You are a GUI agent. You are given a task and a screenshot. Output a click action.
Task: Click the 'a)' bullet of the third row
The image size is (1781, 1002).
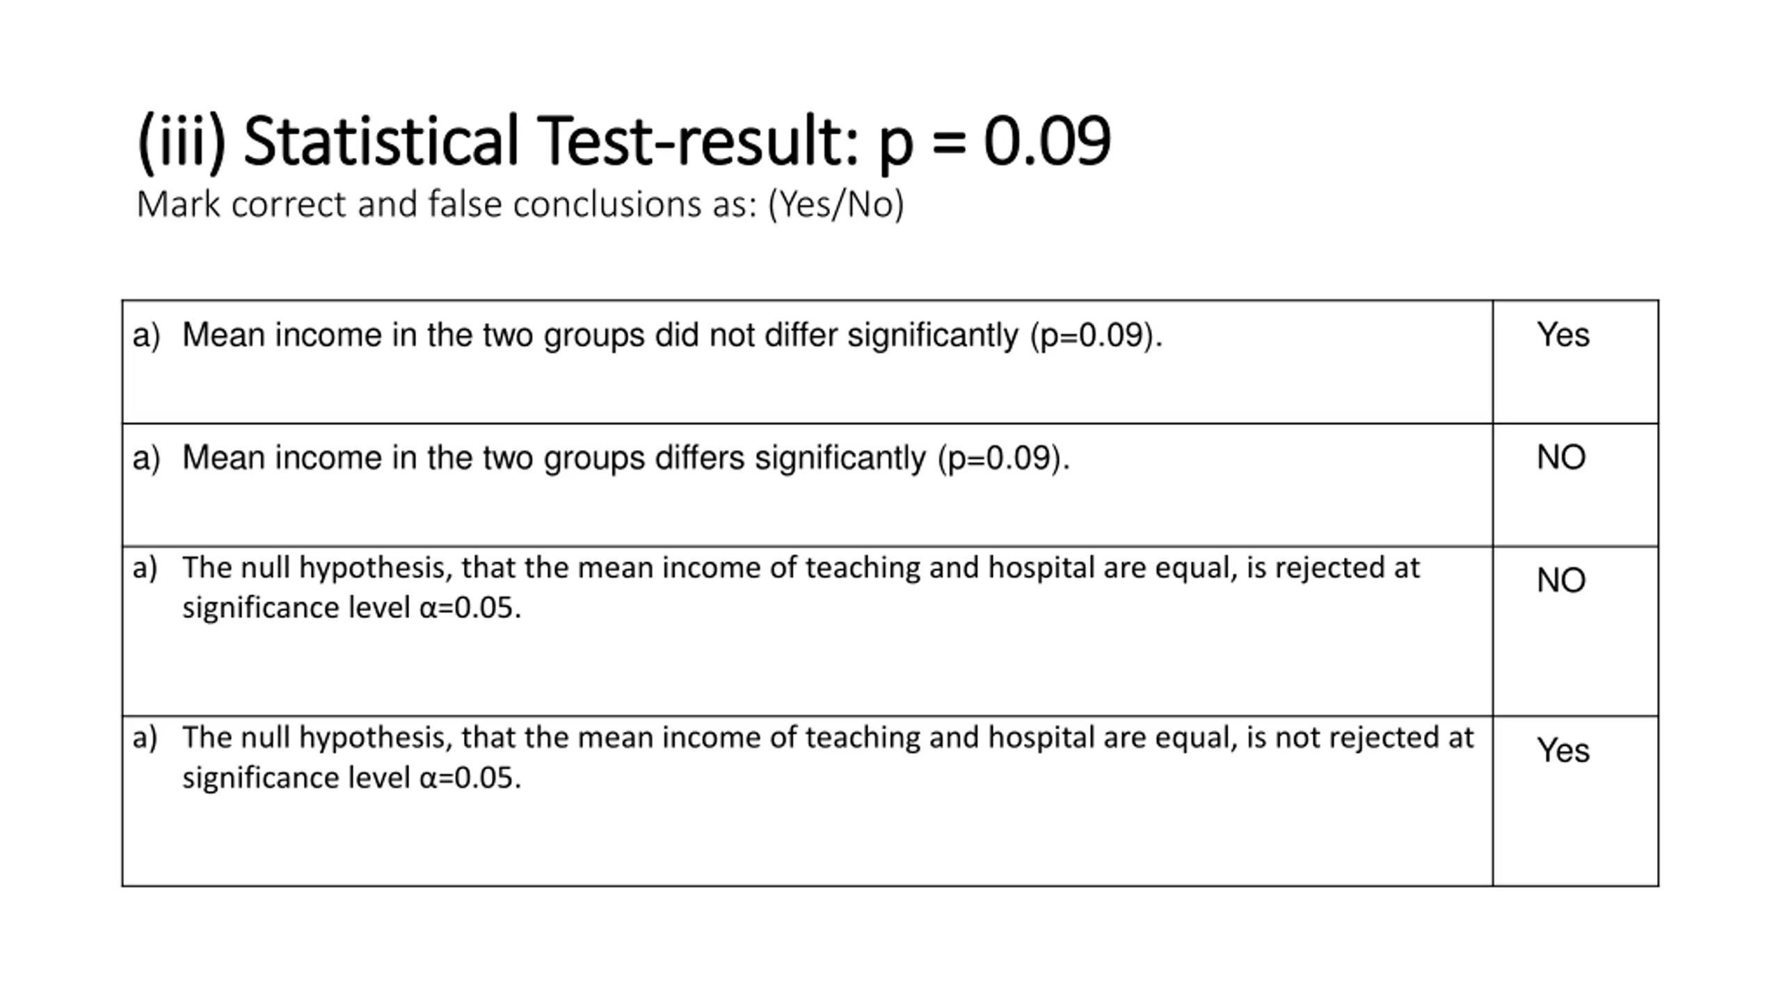click(x=145, y=568)
